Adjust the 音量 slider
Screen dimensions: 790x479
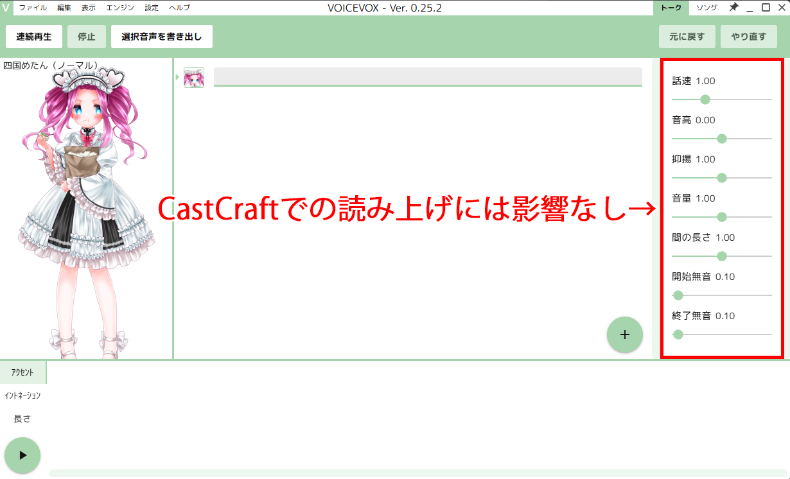click(x=721, y=217)
